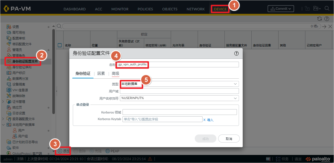Select the 身份验证 tab in dialog

[83, 74]
